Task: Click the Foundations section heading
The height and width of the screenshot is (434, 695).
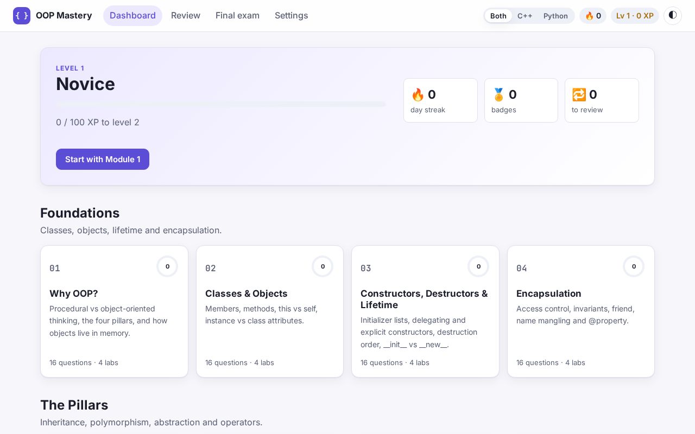Action: [80, 213]
